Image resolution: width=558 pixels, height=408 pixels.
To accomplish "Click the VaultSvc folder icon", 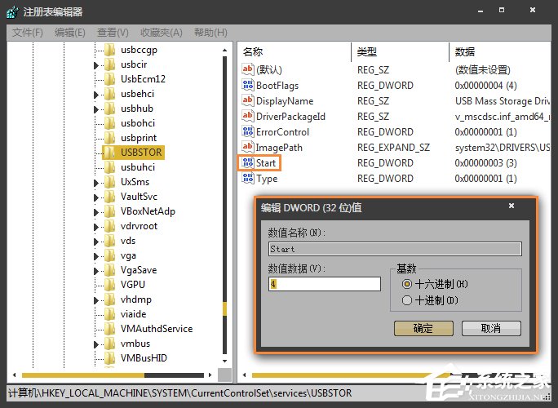I will click(x=109, y=197).
